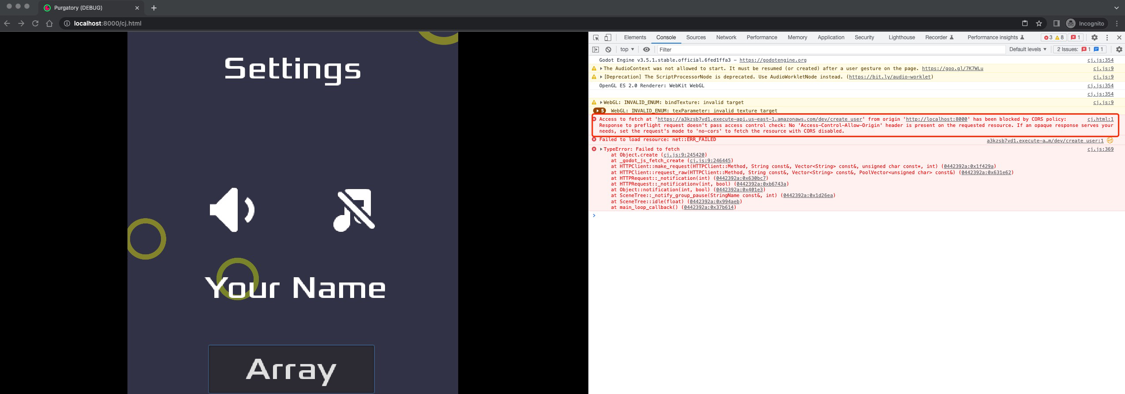The height and width of the screenshot is (394, 1125).
Task: Open DevTools main settings gear
Action: 1094,37
